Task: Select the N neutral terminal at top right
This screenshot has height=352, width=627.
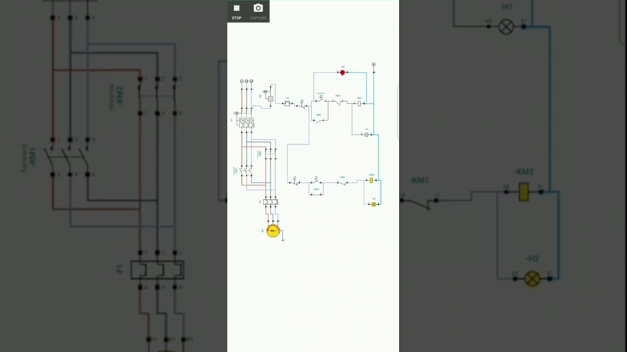Action: click(374, 65)
